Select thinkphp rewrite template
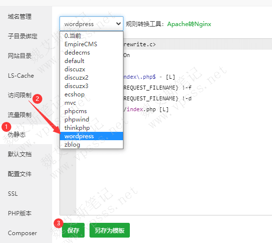Viewport: 272px width, 243px height. pyautogui.click(x=91, y=128)
